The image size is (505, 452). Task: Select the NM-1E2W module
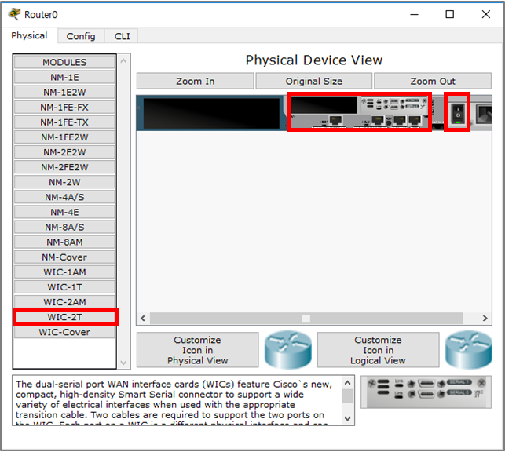64,93
